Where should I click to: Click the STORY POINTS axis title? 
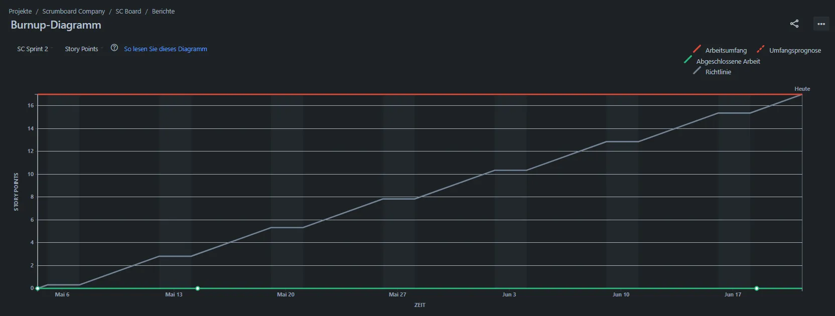pyautogui.click(x=16, y=192)
